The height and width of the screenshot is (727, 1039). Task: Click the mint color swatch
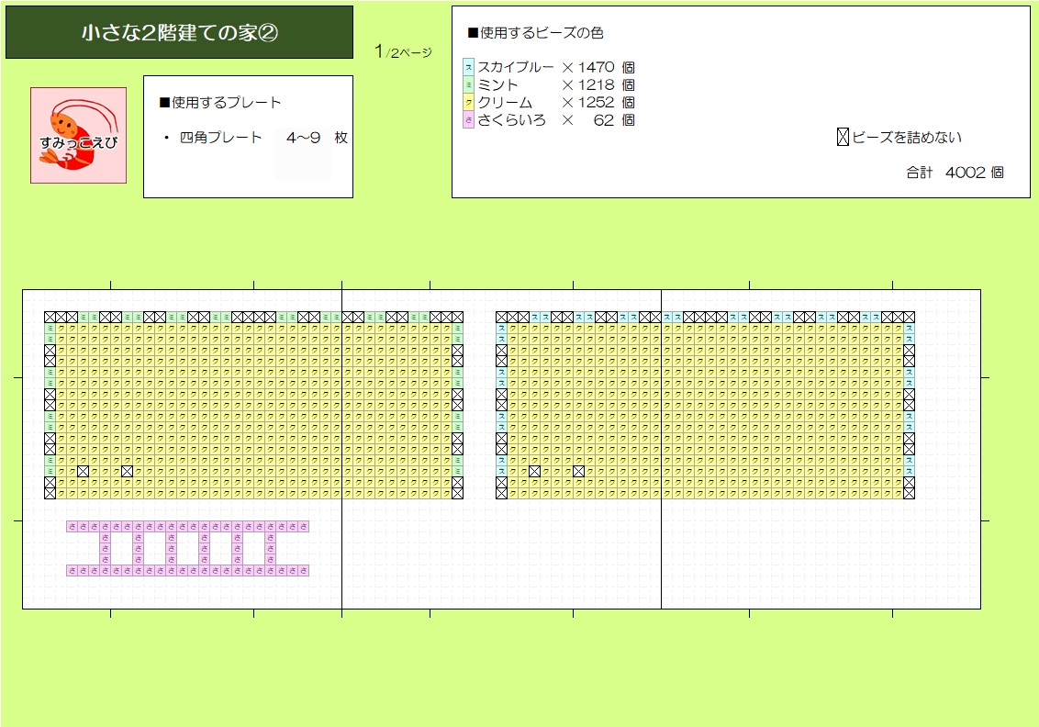point(468,84)
